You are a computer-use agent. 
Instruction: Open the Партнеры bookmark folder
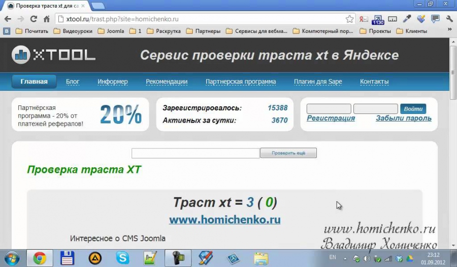(203, 31)
